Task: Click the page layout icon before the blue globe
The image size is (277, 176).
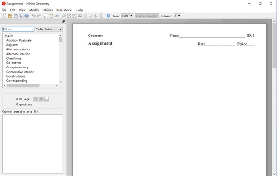Action: [102, 16]
